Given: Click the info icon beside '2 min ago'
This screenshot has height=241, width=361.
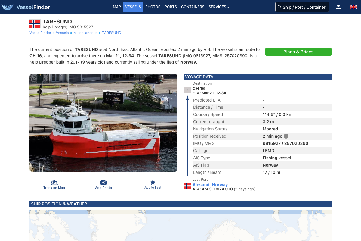Looking at the screenshot, I should [x=286, y=136].
